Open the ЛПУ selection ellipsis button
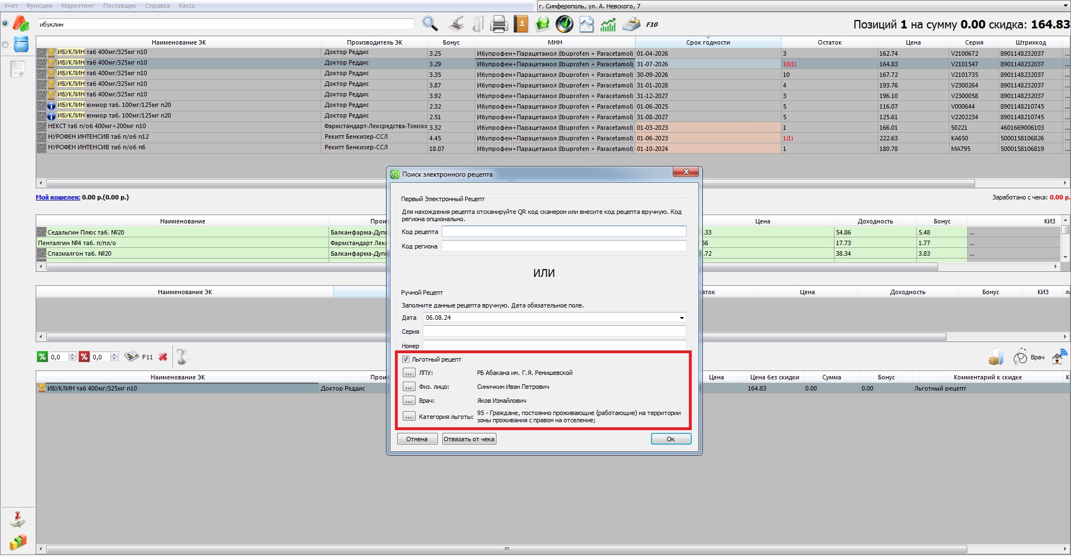 tap(409, 373)
